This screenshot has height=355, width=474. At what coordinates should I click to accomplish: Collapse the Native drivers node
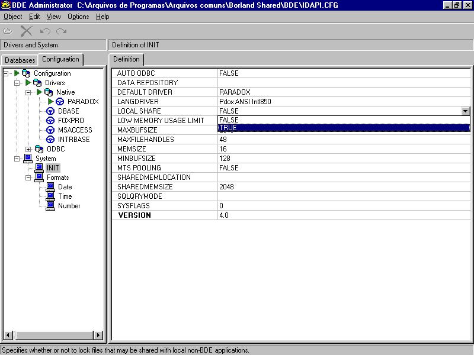[28, 92]
